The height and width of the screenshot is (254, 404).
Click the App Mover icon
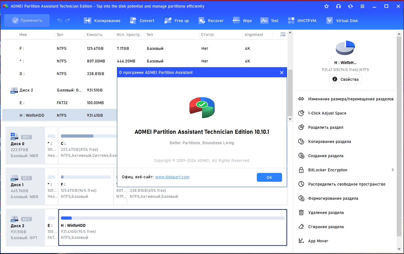point(301,241)
